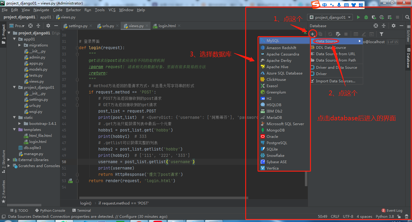Start debugging with the green bug icon
The height and width of the screenshot is (222, 412).
click(366, 17)
